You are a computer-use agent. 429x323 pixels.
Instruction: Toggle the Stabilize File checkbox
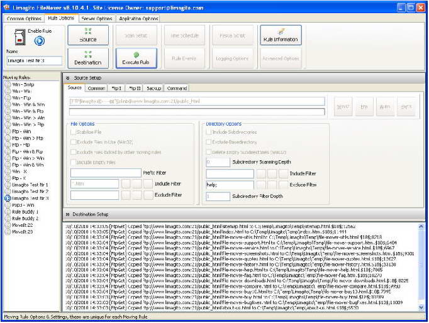(x=73, y=132)
